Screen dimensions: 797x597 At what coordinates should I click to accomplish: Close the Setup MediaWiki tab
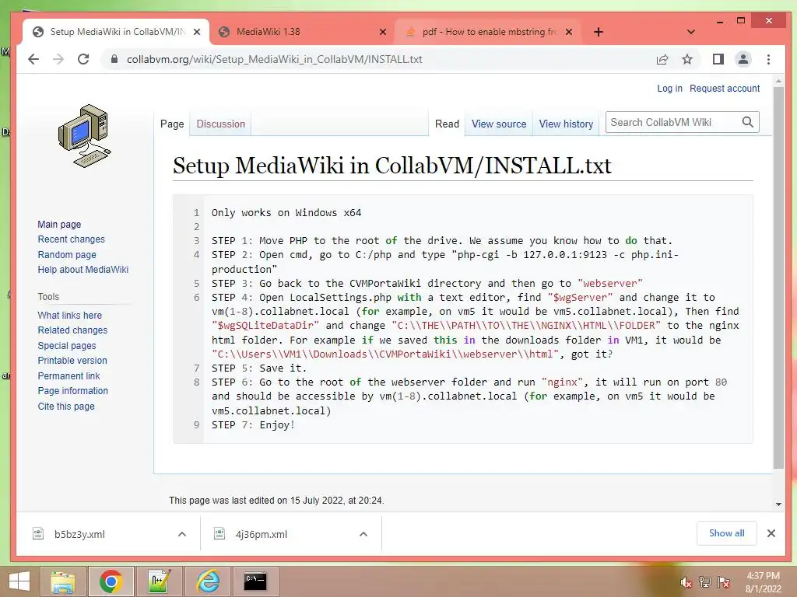click(197, 32)
